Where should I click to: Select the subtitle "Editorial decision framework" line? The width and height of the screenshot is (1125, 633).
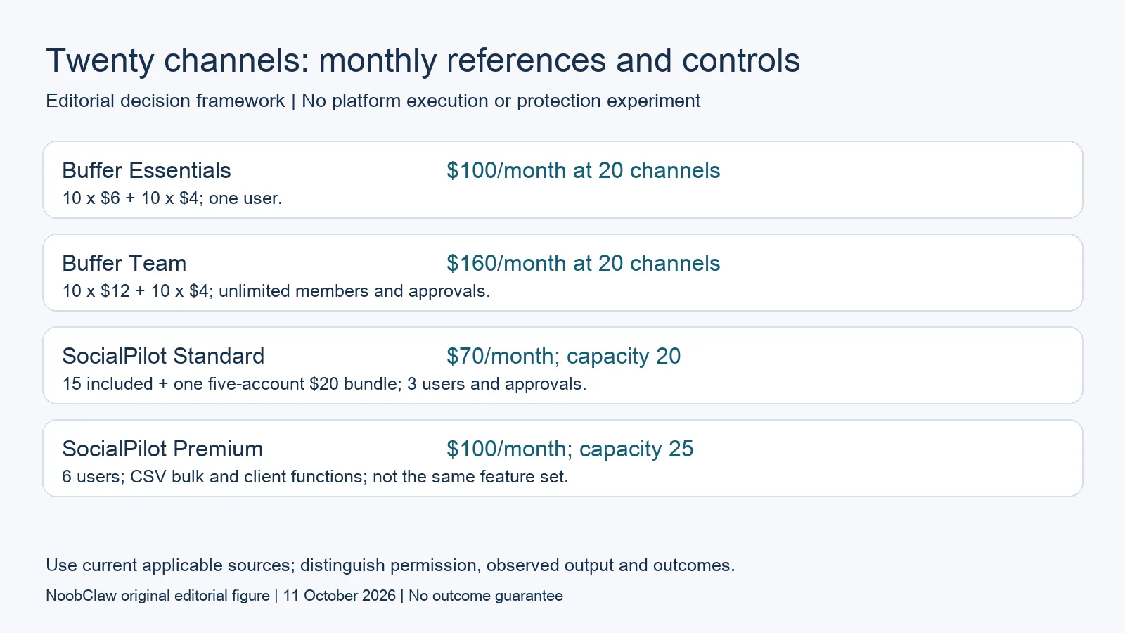[x=373, y=101]
